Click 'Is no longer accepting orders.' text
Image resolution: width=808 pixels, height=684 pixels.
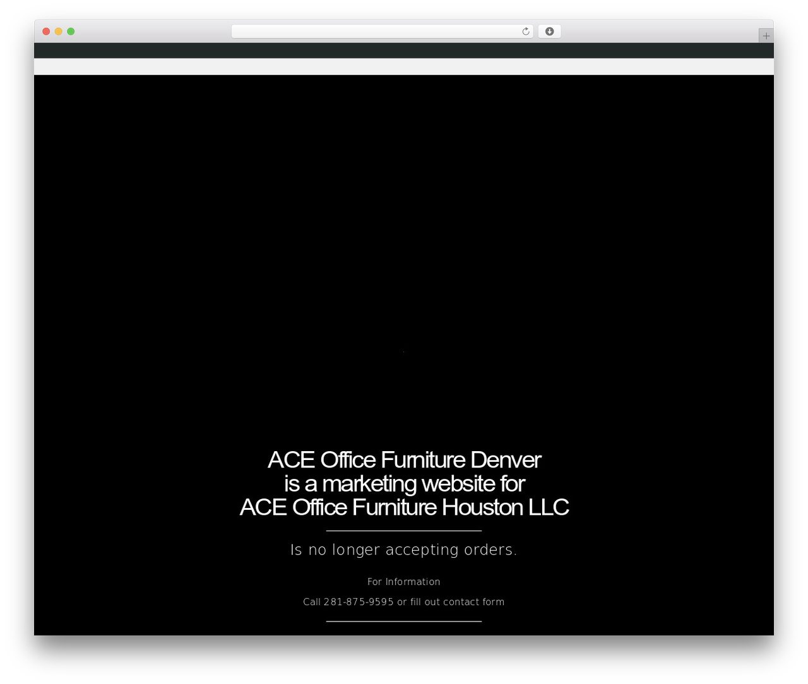coord(404,550)
